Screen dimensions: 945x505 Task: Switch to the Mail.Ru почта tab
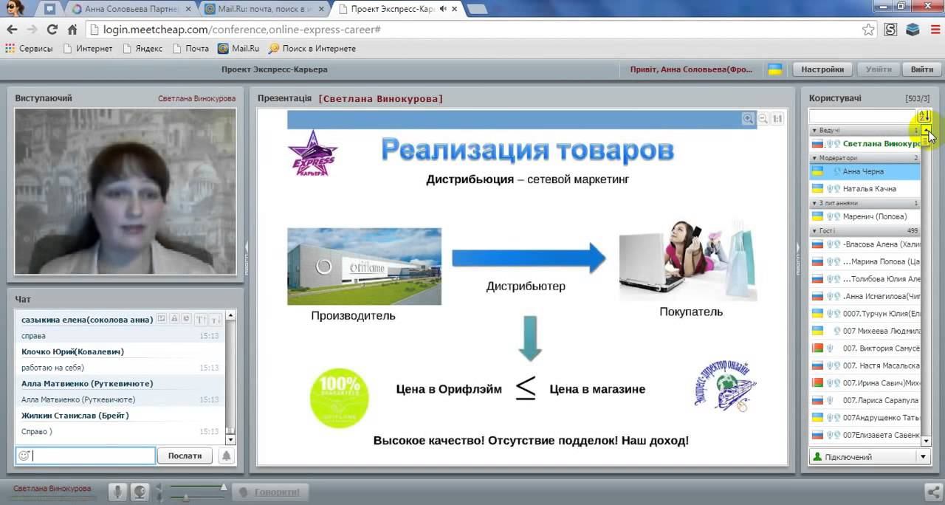(264, 9)
